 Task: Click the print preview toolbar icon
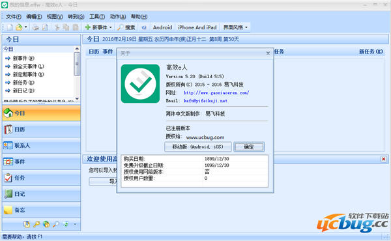[45, 27]
